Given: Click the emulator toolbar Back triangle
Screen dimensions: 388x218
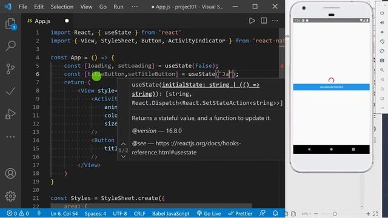Looking at the screenshot, I should tap(382, 79).
